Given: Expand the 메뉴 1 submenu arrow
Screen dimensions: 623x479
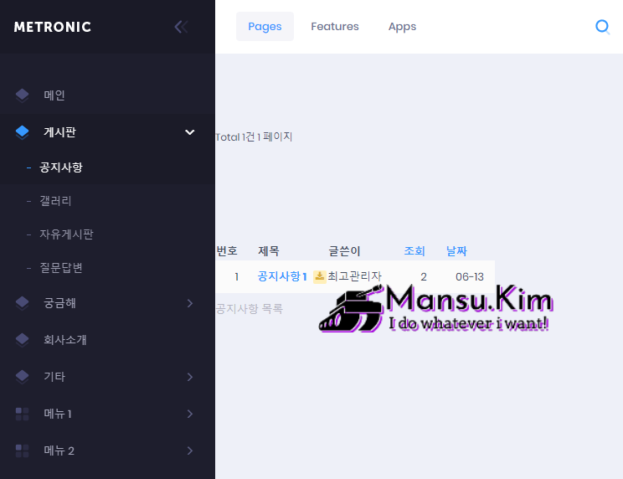Looking at the screenshot, I should click(190, 414).
